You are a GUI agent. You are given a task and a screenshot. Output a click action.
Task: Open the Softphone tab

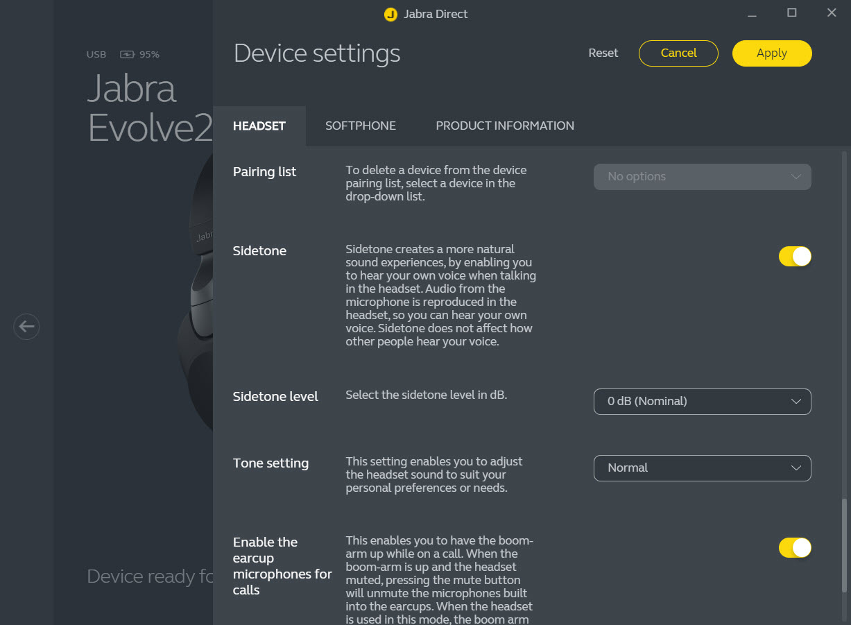361,126
